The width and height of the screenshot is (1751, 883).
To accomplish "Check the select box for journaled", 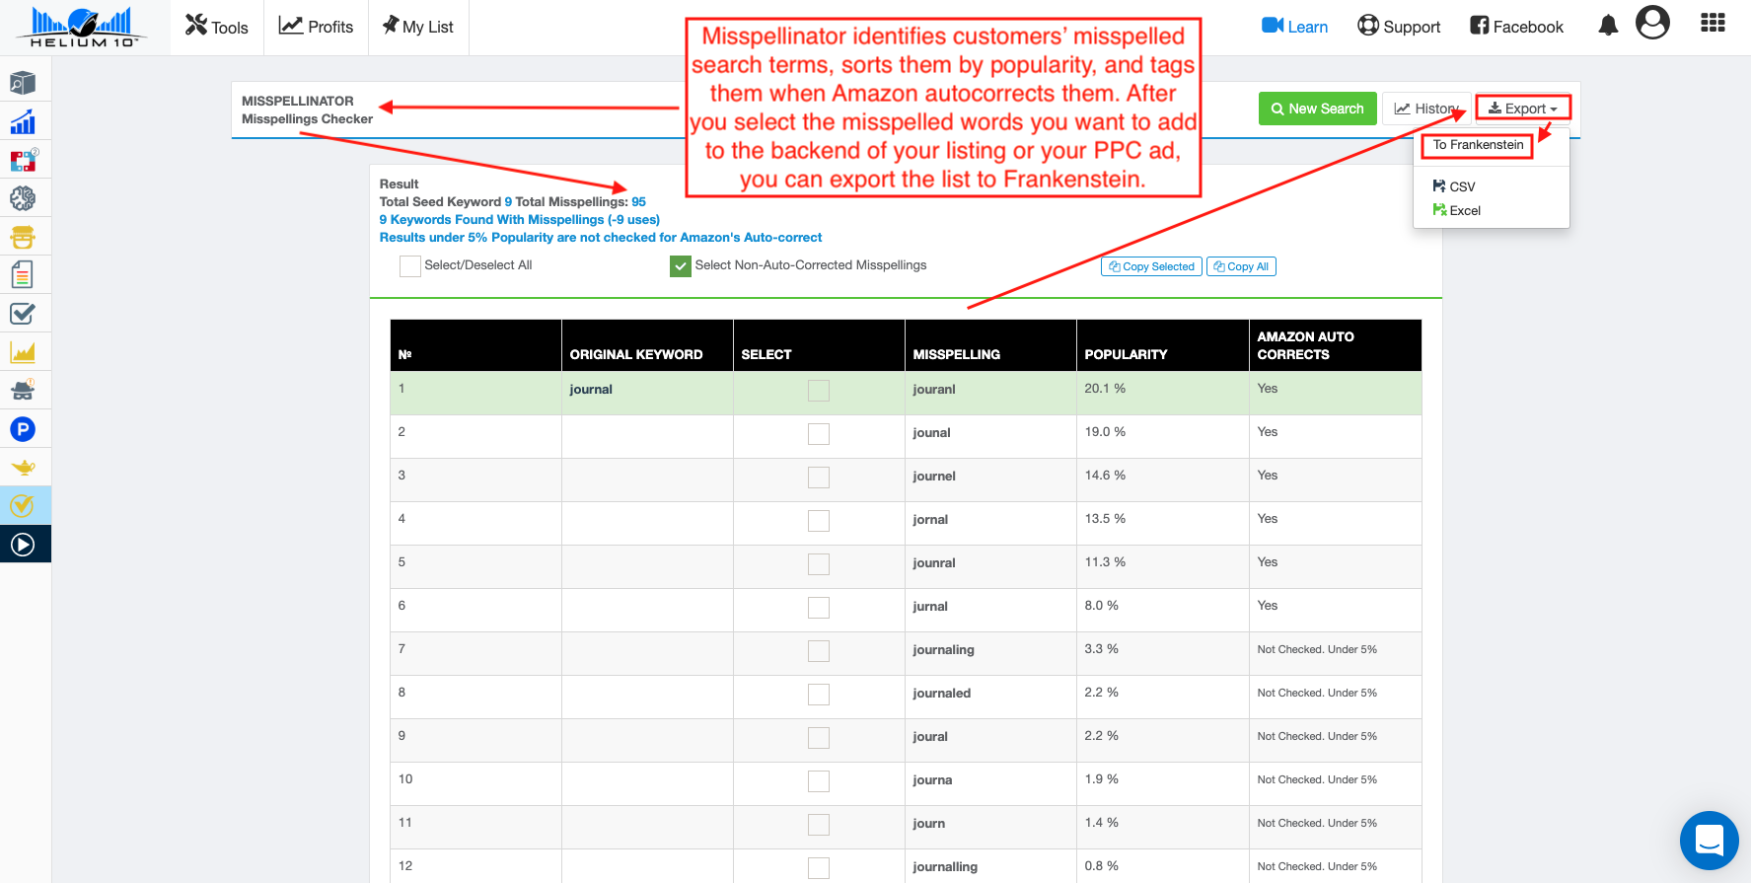I will pyautogui.click(x=819, y=695).
